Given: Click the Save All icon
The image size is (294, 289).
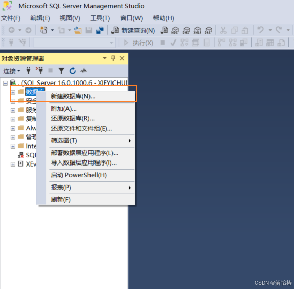Looking at the screenshot, I should point(100,30).
